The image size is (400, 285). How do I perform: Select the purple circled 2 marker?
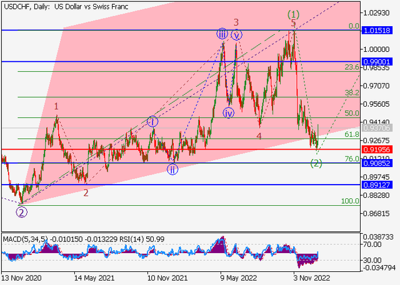click(x=22, y=211)
